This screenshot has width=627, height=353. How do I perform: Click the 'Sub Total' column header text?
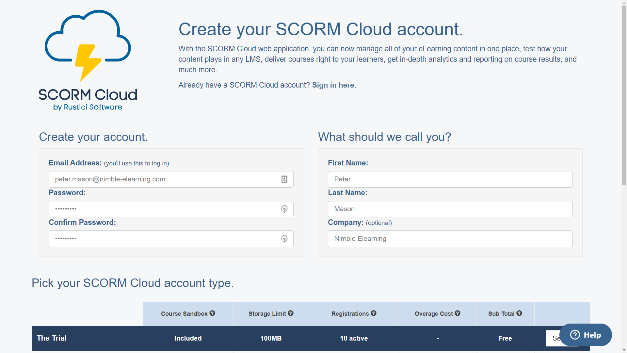click(x=501, y=313)
